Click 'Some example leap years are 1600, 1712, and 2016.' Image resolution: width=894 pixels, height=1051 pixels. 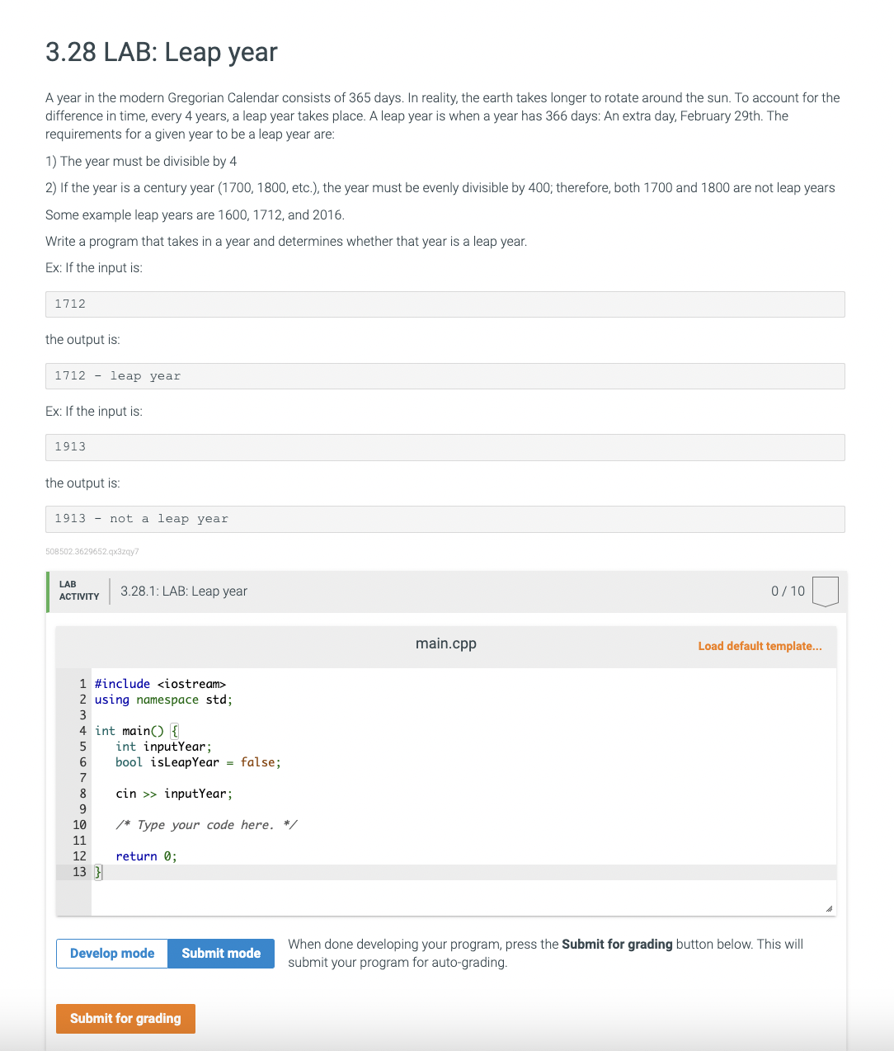(195, 215)
